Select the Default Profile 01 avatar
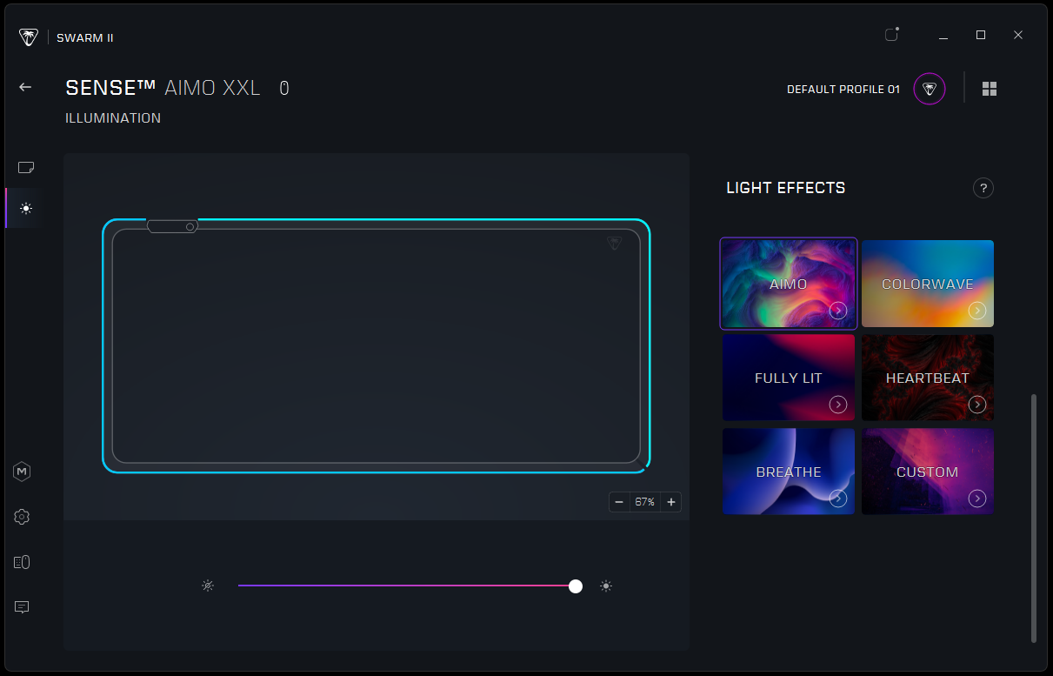The image size is (1053, 676). pyautogui.click(x=929, y=89)
